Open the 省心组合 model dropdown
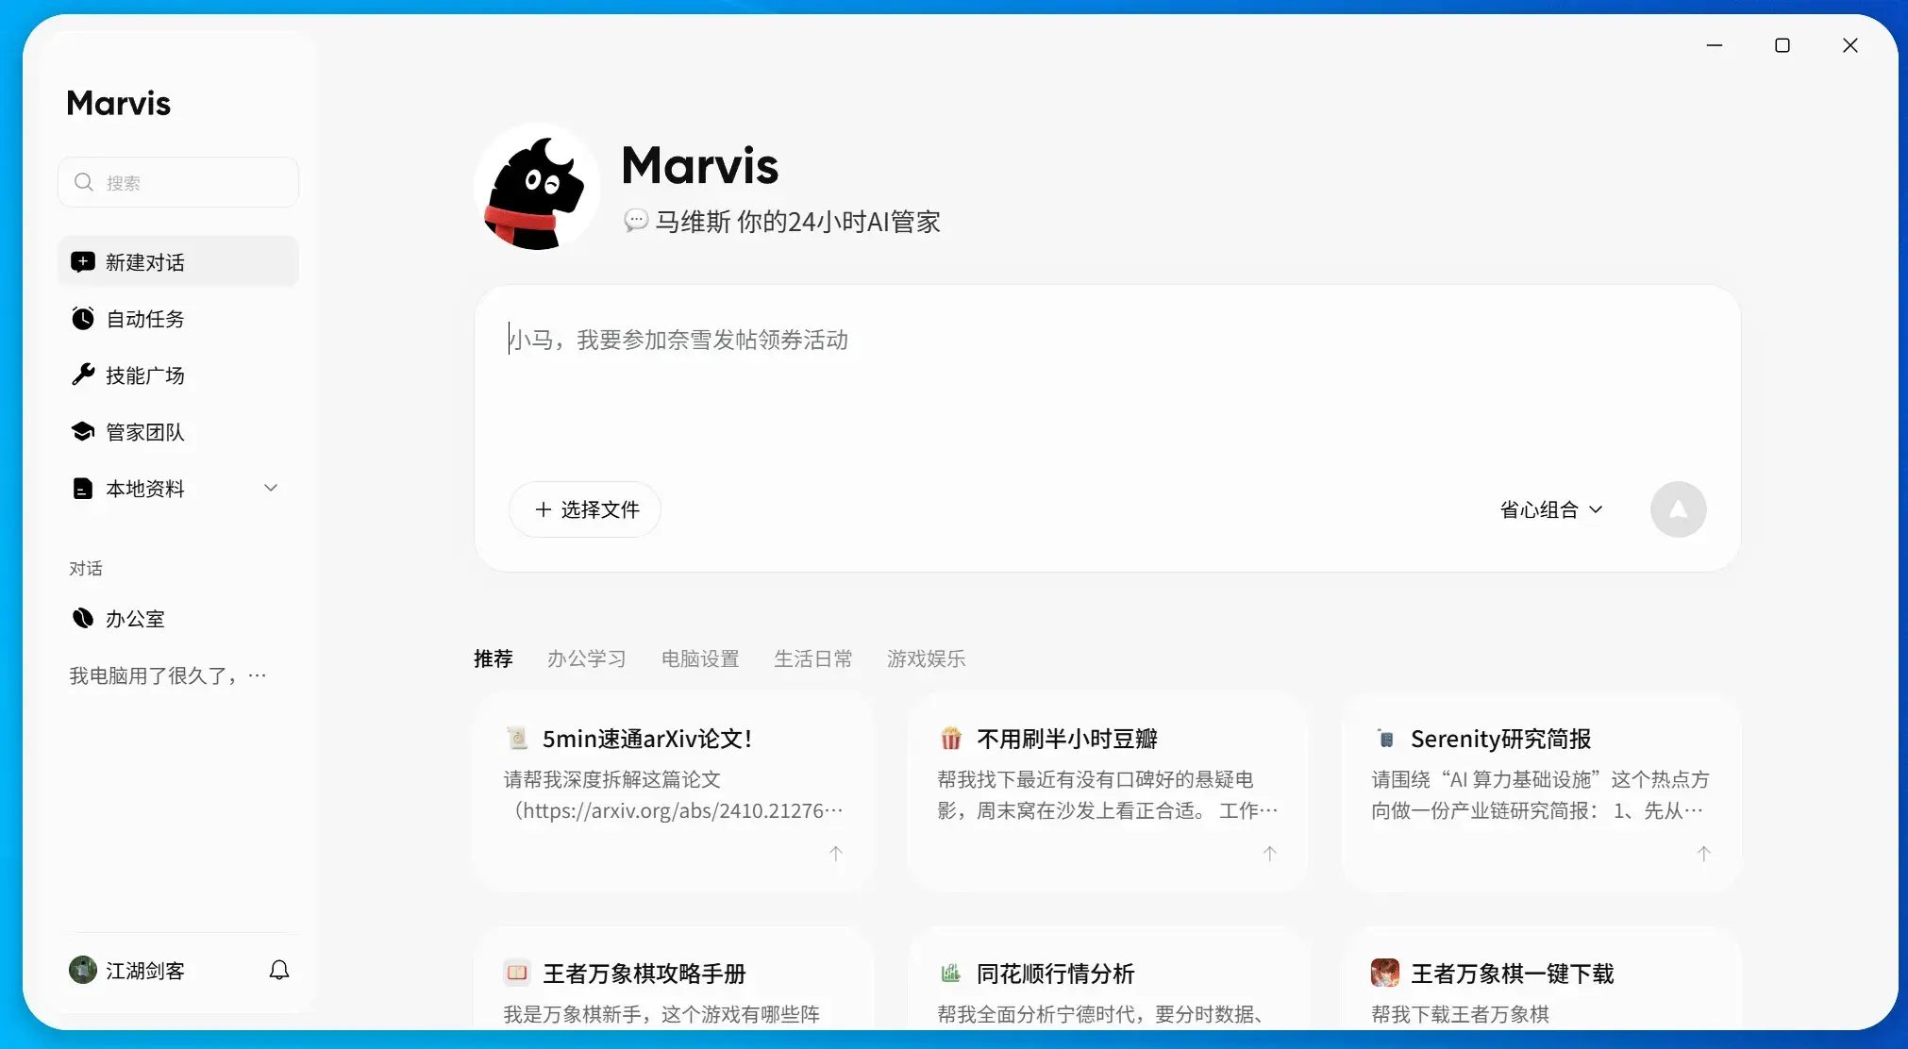This screenshot has height=1049, width=1908. click(x=1551, y=509)
